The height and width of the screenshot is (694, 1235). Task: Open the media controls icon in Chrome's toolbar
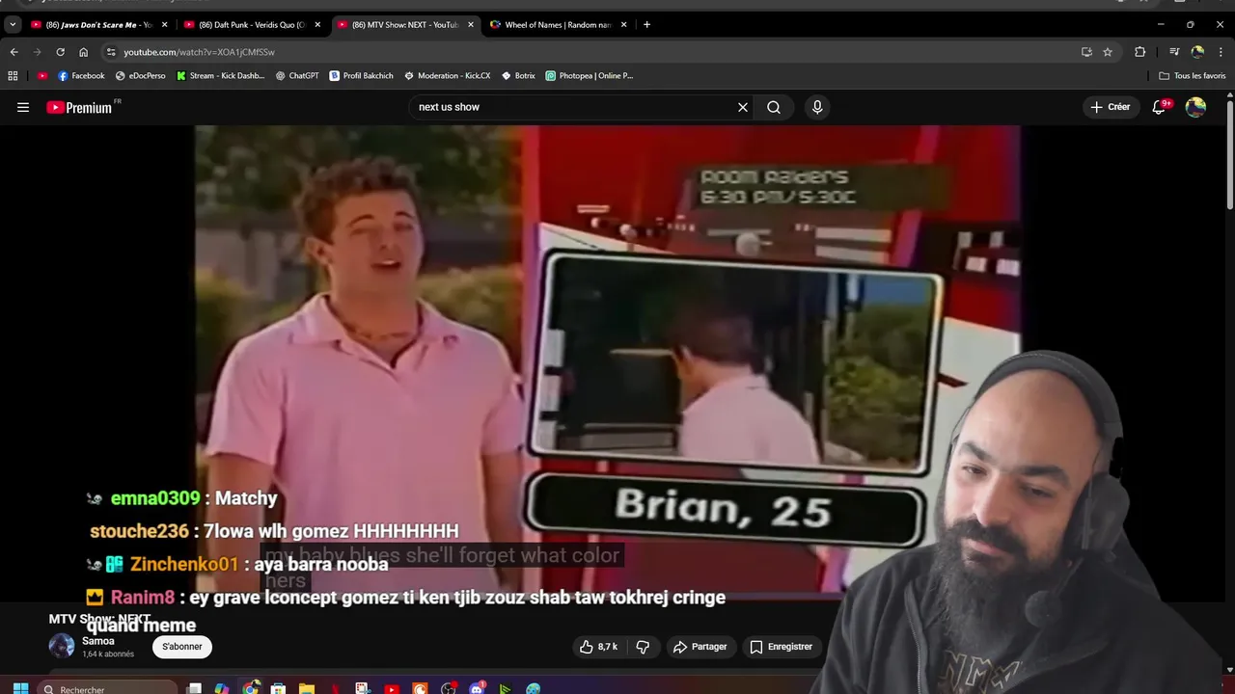pyautogui.click(x=1174, y=52)
